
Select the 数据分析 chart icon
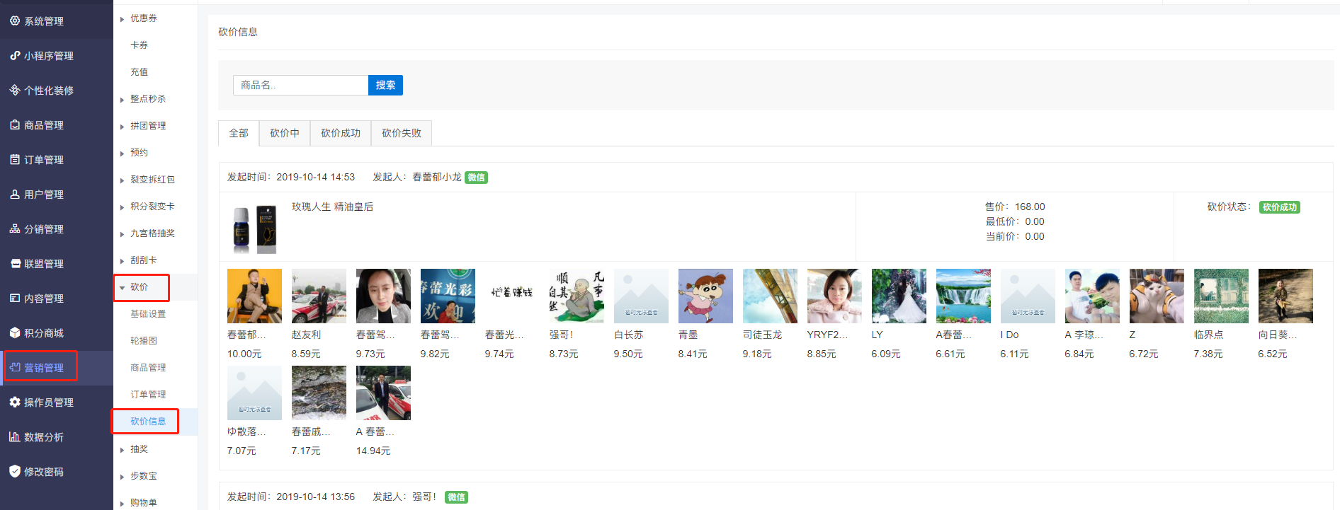(15, 436)
